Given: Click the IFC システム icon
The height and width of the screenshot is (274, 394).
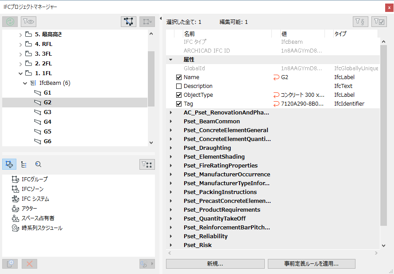Looking at the screenshot, I should (x=15, y=199).
